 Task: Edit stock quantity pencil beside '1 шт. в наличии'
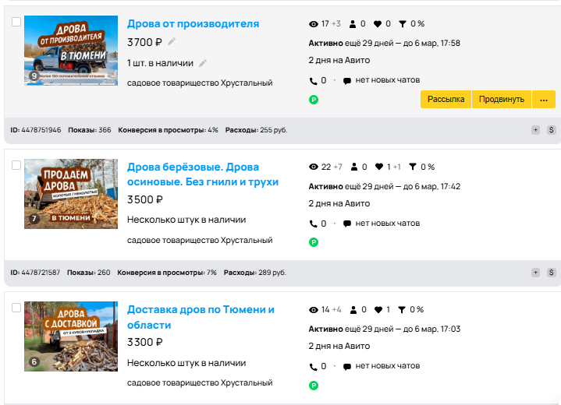(x=203, y=63)
